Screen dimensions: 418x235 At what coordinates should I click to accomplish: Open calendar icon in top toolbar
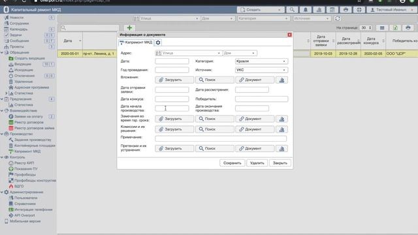pos(332,10)
